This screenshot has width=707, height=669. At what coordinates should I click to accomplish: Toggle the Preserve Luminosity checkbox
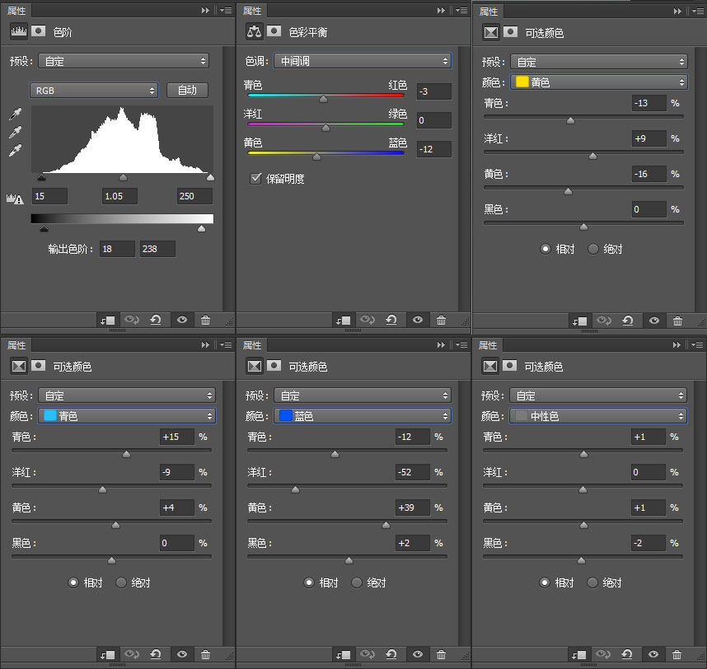255,179
